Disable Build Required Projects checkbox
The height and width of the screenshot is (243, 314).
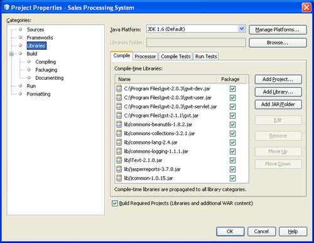(115, 203)
